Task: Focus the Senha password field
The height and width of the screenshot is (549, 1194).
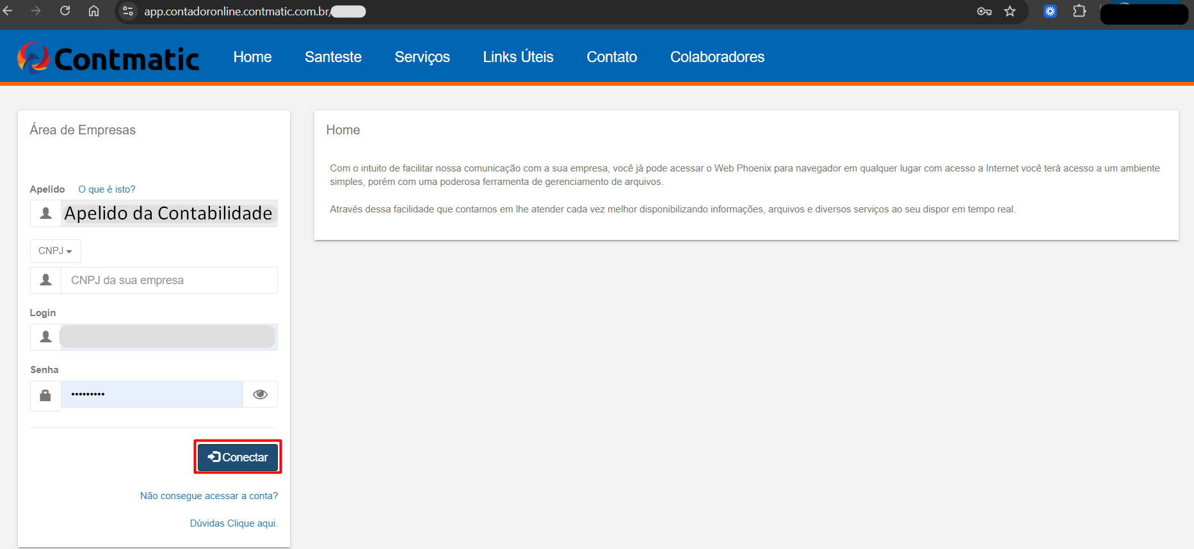Action: pyautogui.click(x=152, y=394)
